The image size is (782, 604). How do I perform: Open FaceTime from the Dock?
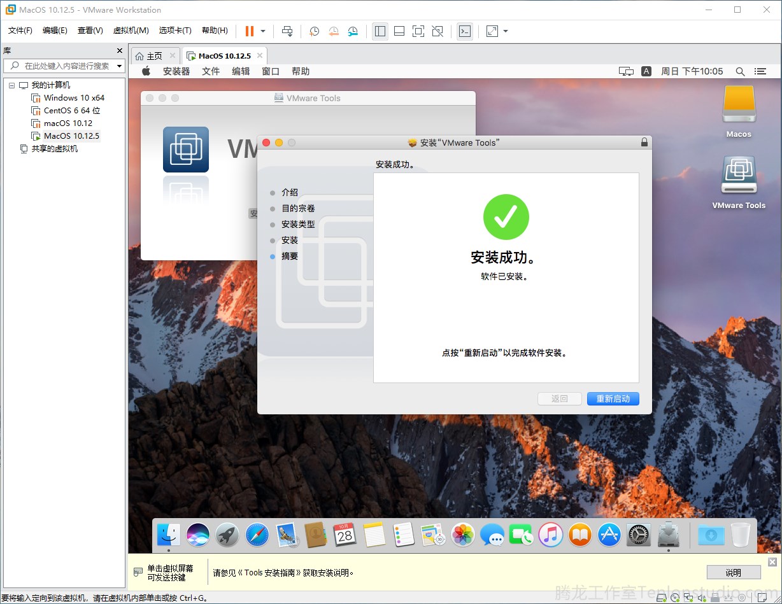coord(522,535)
